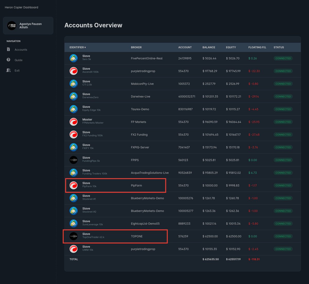Viewport: 309px width, 284px height.
Task: Click the green $ 0.26 floating P/L value
Action: [x=253, y=58]
